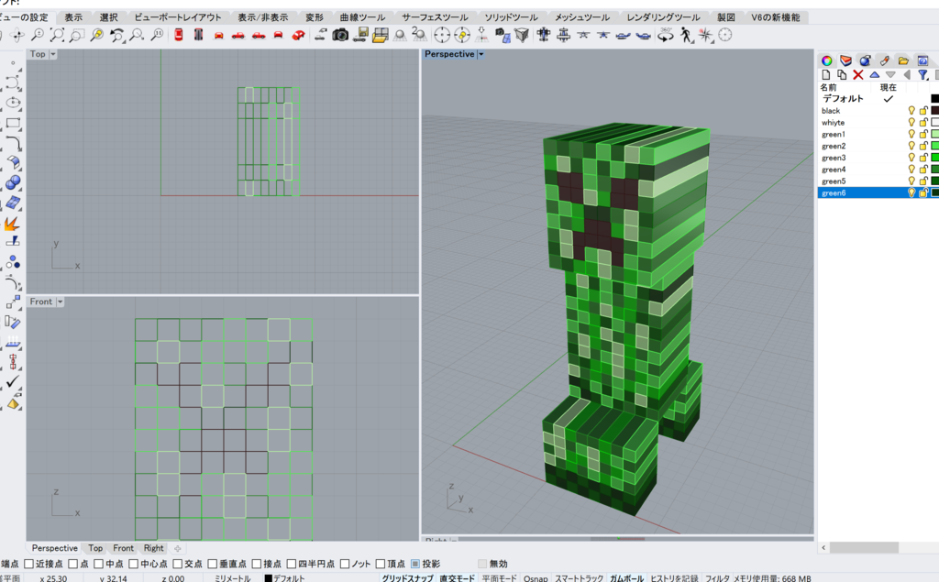939x582 pixels.
Task: Click the Rotate View tool in the toolbar
Action: point(17,36)
